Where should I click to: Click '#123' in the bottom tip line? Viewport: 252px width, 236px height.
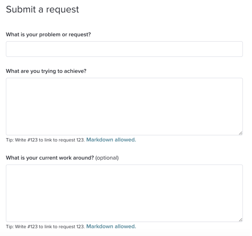[32, 226]
